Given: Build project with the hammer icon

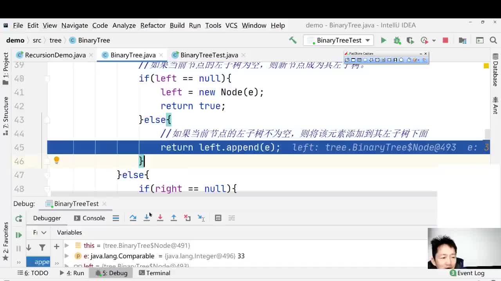Looking at the screenshot, I should [x=293, y=40].
